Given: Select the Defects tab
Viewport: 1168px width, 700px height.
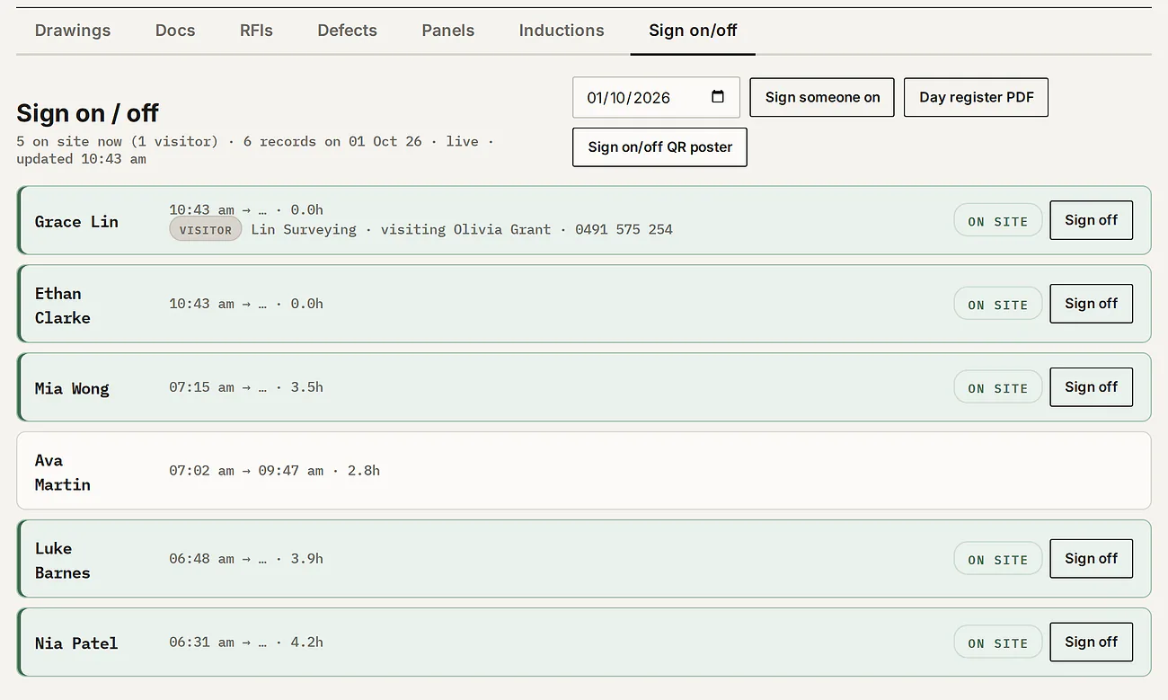Looking at the screenshot, I should 347,31.
